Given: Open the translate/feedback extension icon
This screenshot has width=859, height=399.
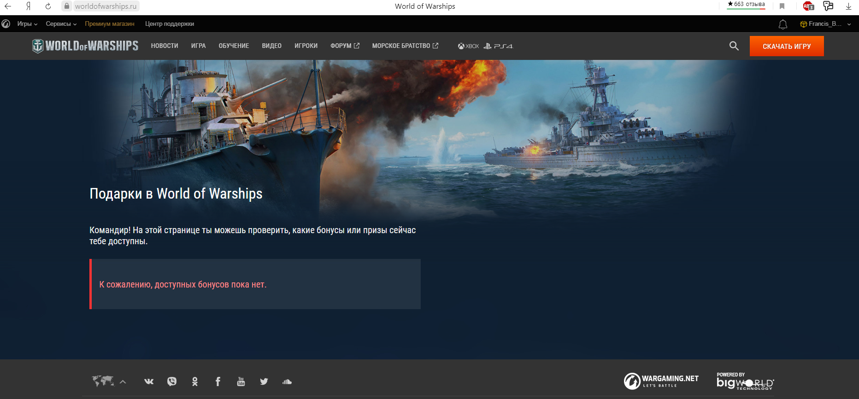Looking at the screenshot, I should [828, 6].
